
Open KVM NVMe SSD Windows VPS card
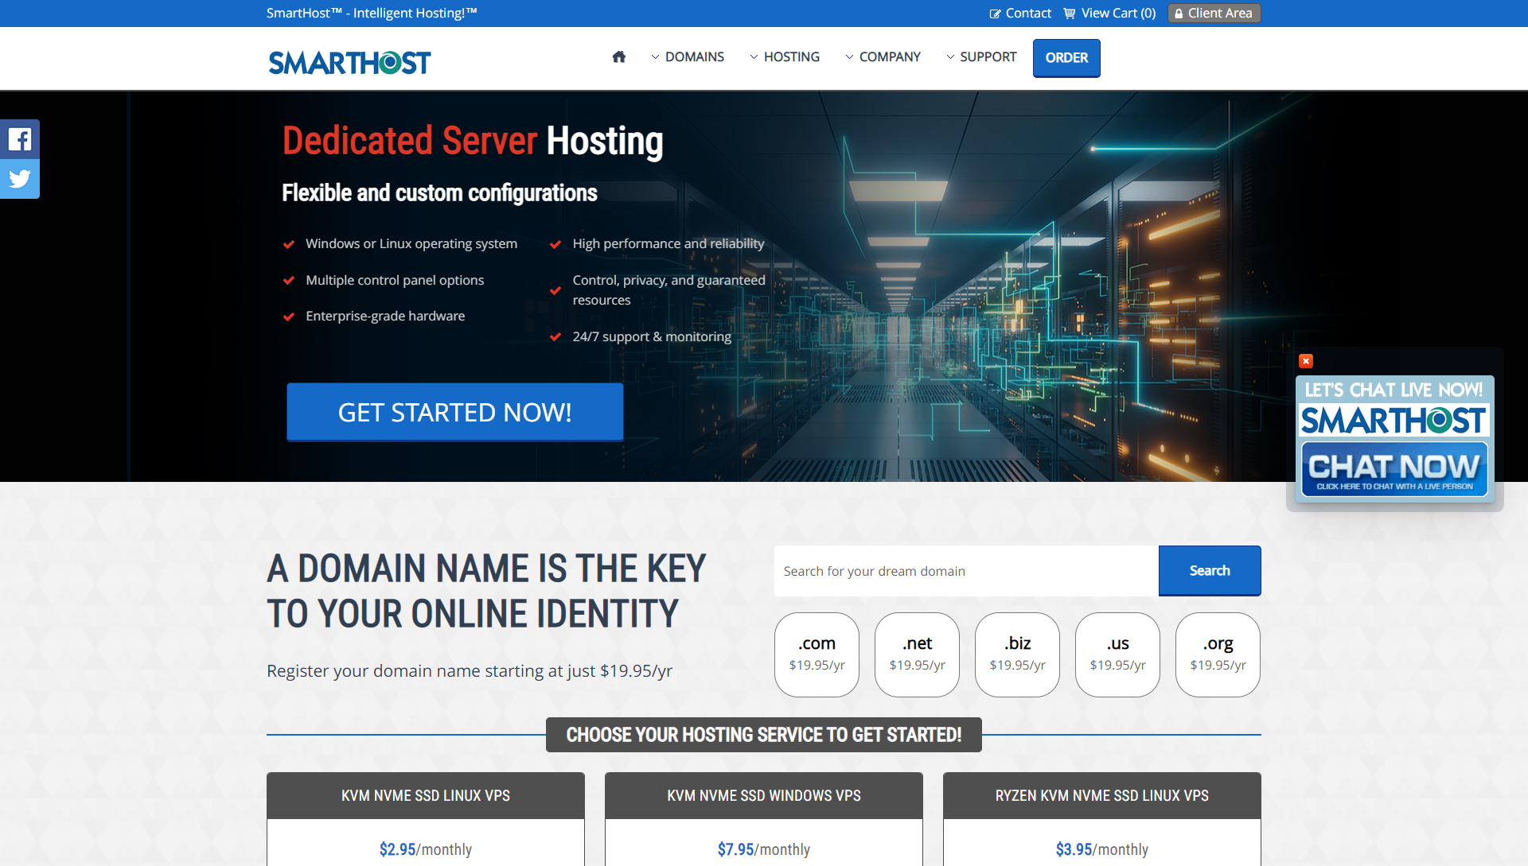point(763,796)
